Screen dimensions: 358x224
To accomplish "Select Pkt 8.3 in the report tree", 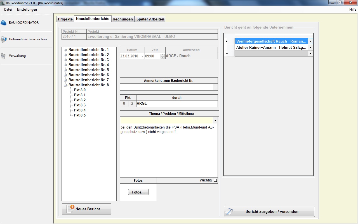I will tap(80, 105).
